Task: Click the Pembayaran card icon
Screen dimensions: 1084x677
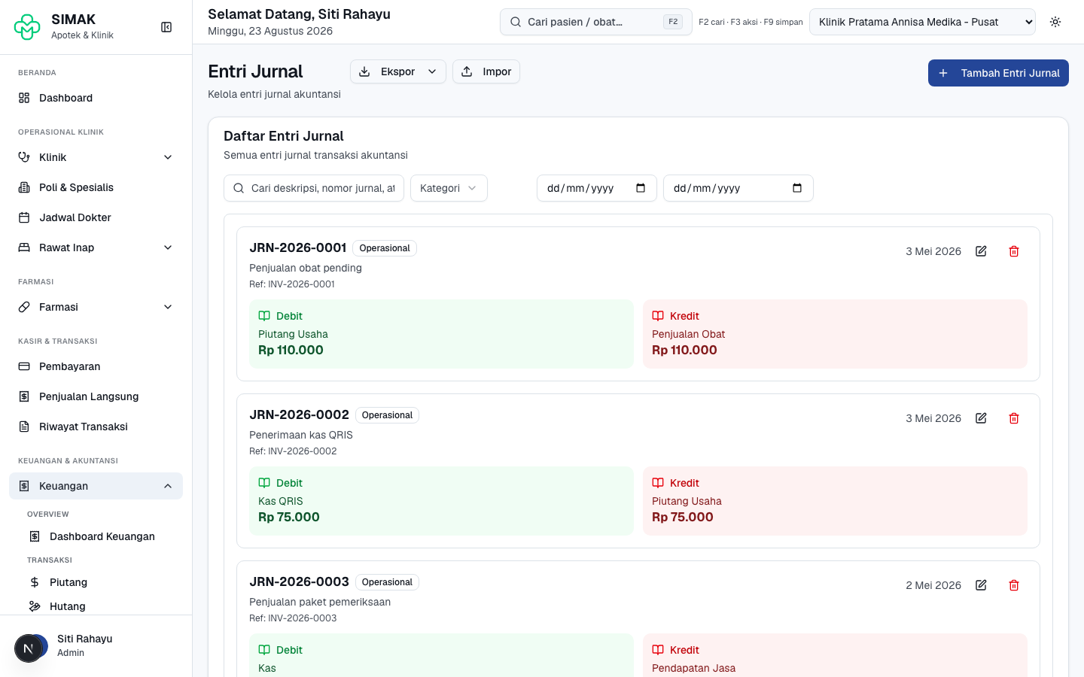Action: tap(24, 366)
